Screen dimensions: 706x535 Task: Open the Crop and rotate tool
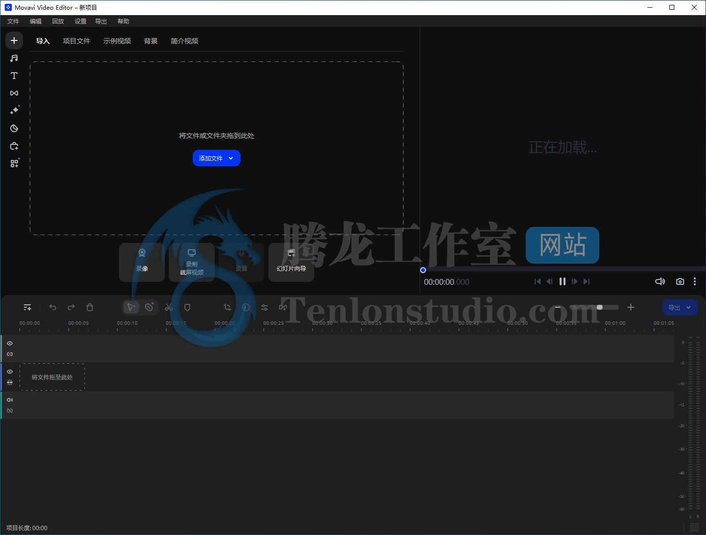[x=227, y=307]
